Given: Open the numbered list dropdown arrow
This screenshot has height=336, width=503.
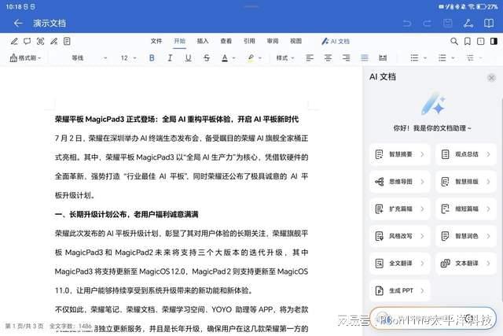Looking at the screenshot, I should point(453,58).
